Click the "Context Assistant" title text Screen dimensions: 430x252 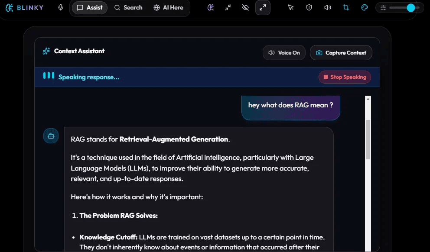coord(79,51)
